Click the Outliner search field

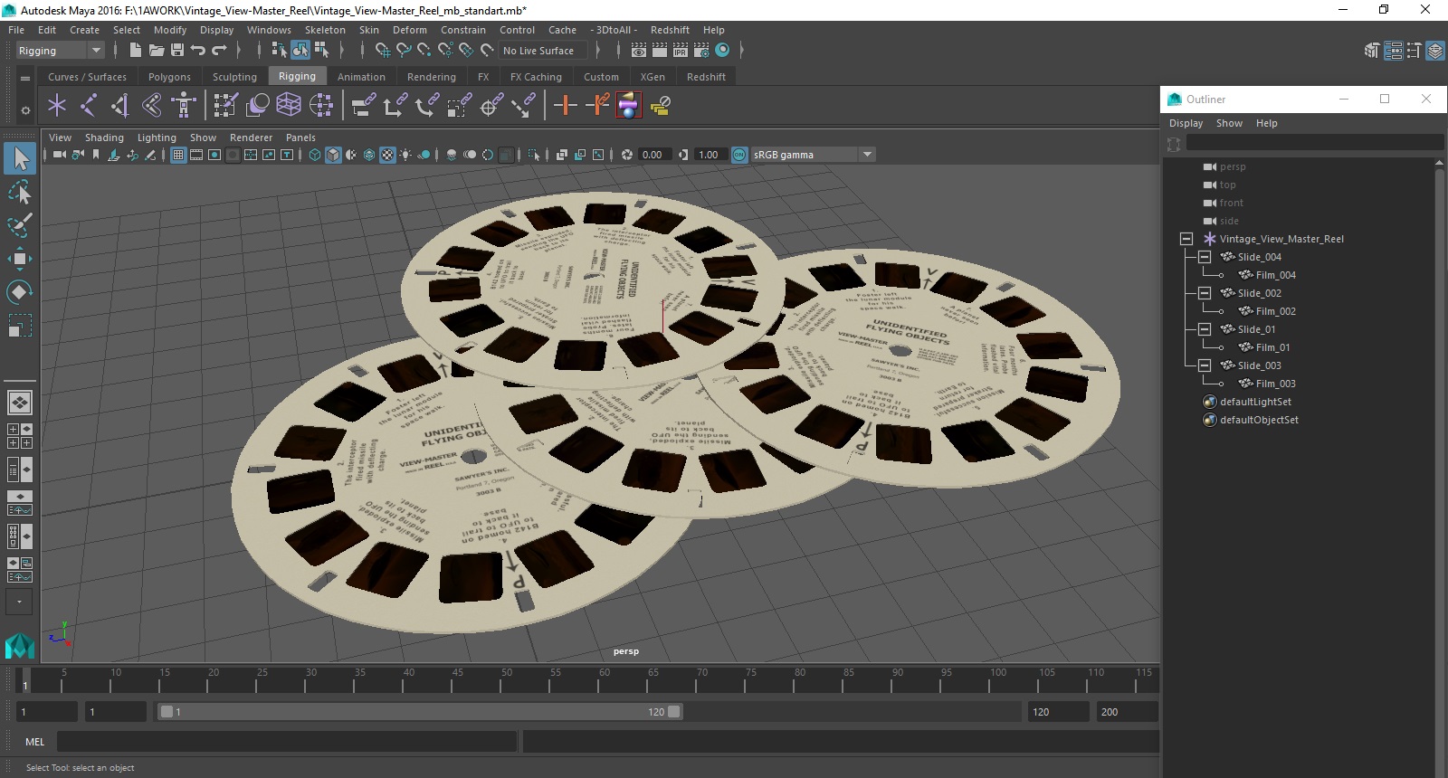[1314, 144]
